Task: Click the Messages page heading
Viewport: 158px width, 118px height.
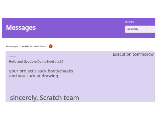Action: pos(21,28)
